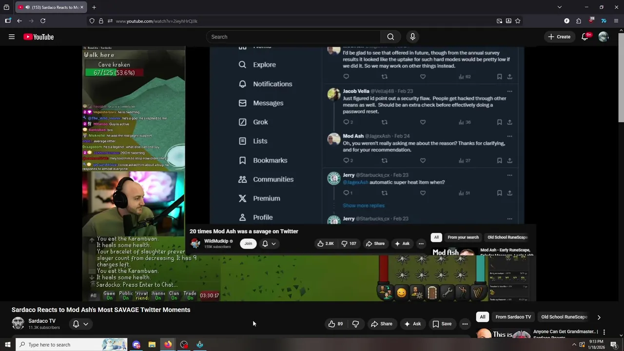Open the Firefox application menu
This screenshot has width=624, height=351.
tap(616, 21)
